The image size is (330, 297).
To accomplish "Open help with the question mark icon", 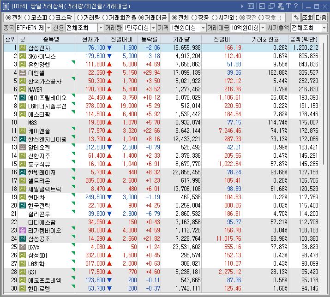I will (296, 6).
